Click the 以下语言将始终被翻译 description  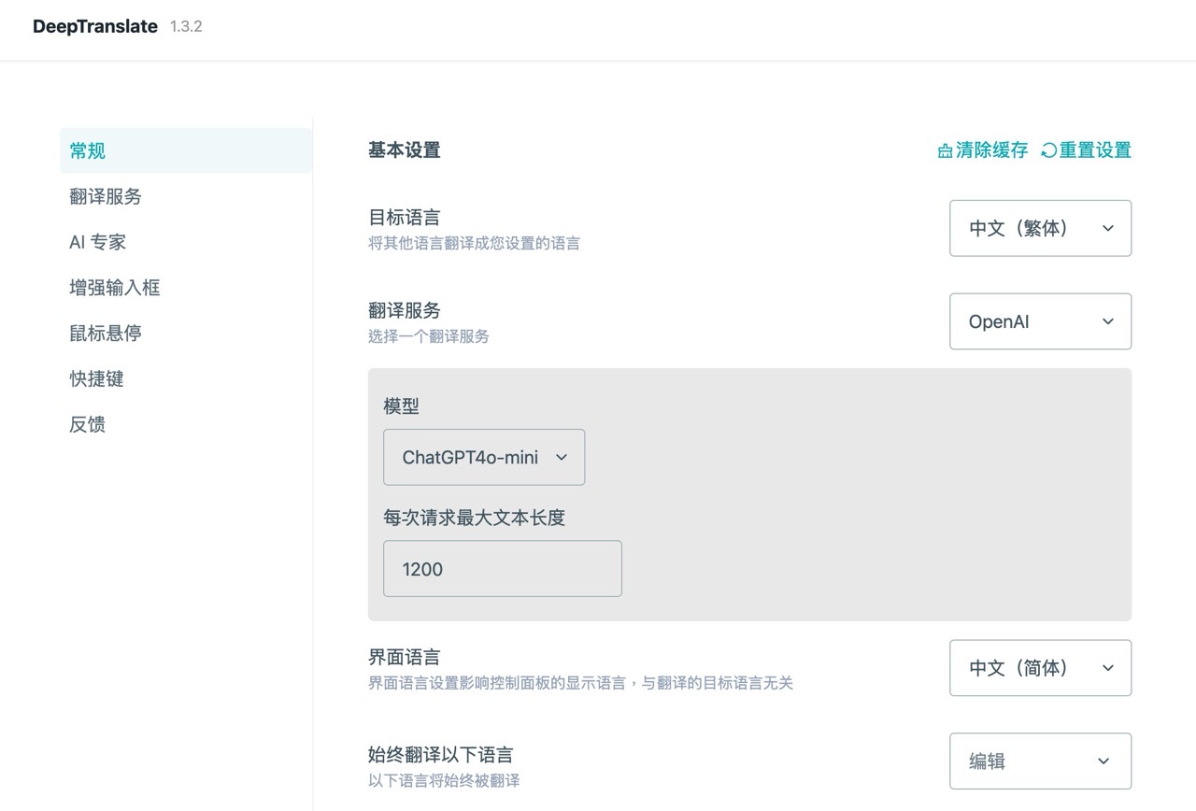pos(444,780)
